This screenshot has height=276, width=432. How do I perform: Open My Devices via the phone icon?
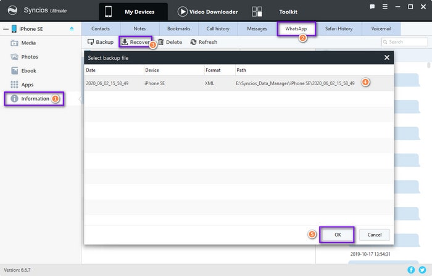[108, 12]
